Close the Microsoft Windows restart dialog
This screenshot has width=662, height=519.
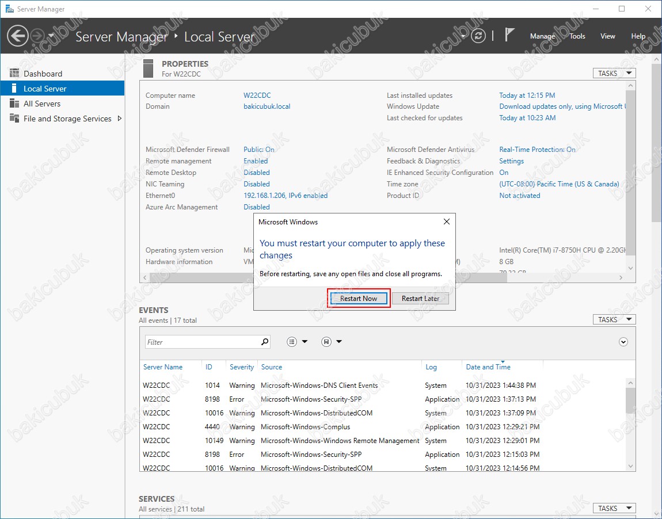point(447,222)
